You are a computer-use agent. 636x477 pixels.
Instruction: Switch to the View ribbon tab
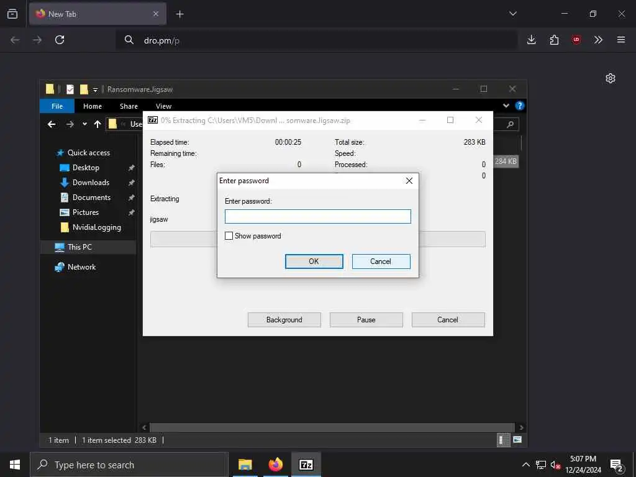[x=163, y=106]
